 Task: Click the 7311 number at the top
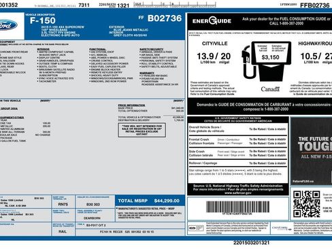[x=84, y=5]
